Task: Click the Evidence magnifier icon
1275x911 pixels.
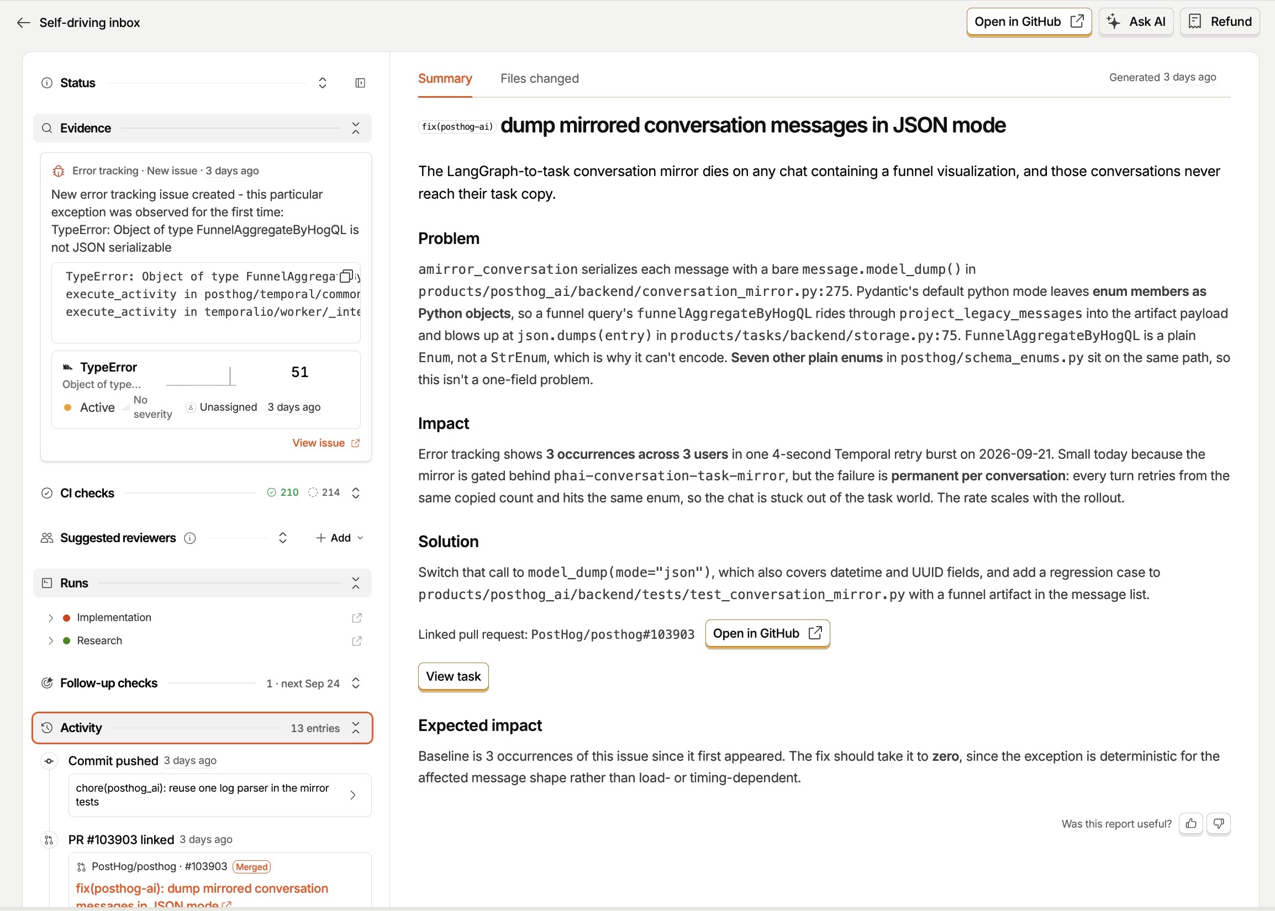Action: 47,129
